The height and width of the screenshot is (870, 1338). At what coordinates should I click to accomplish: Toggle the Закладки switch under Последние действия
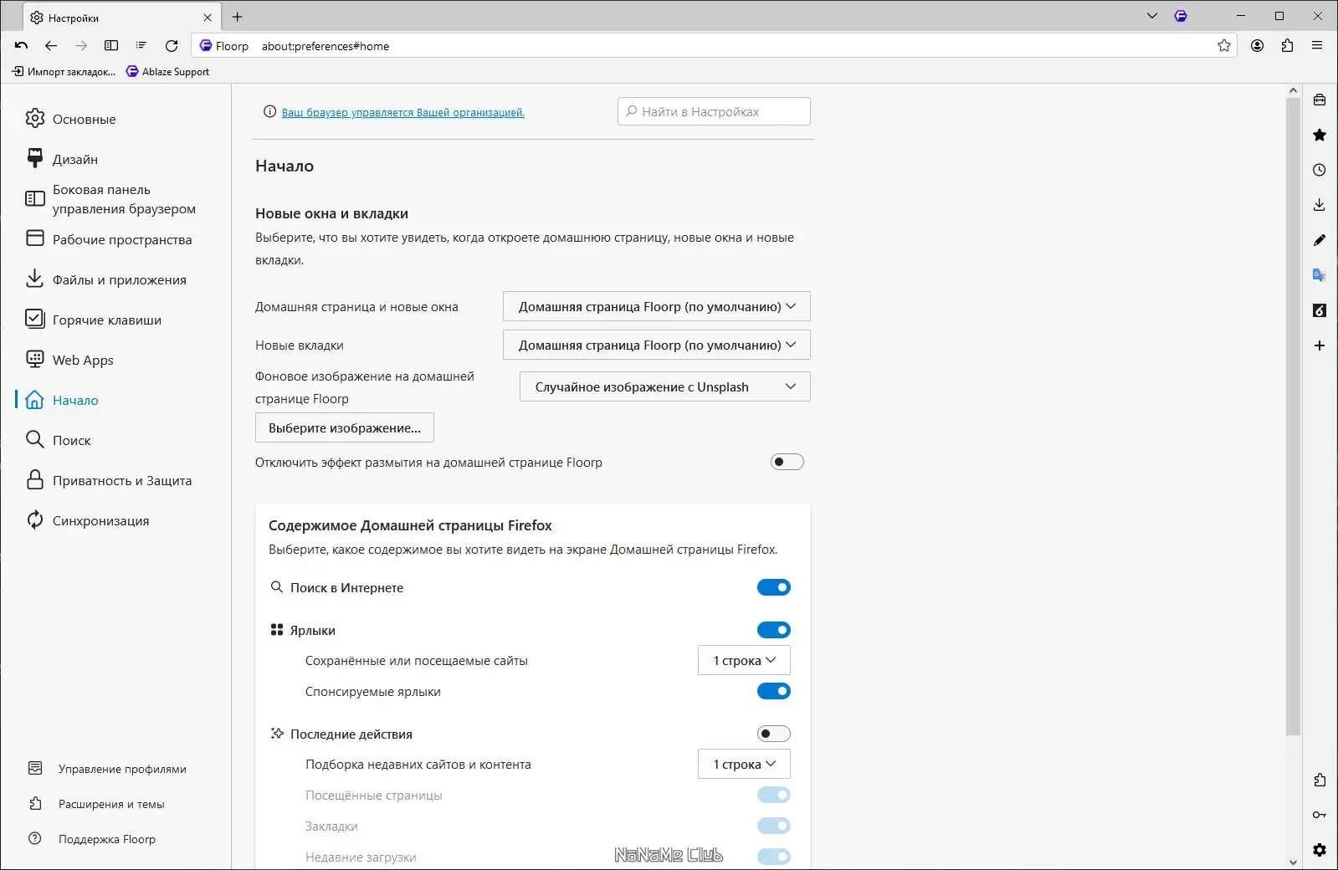(774, 826)
